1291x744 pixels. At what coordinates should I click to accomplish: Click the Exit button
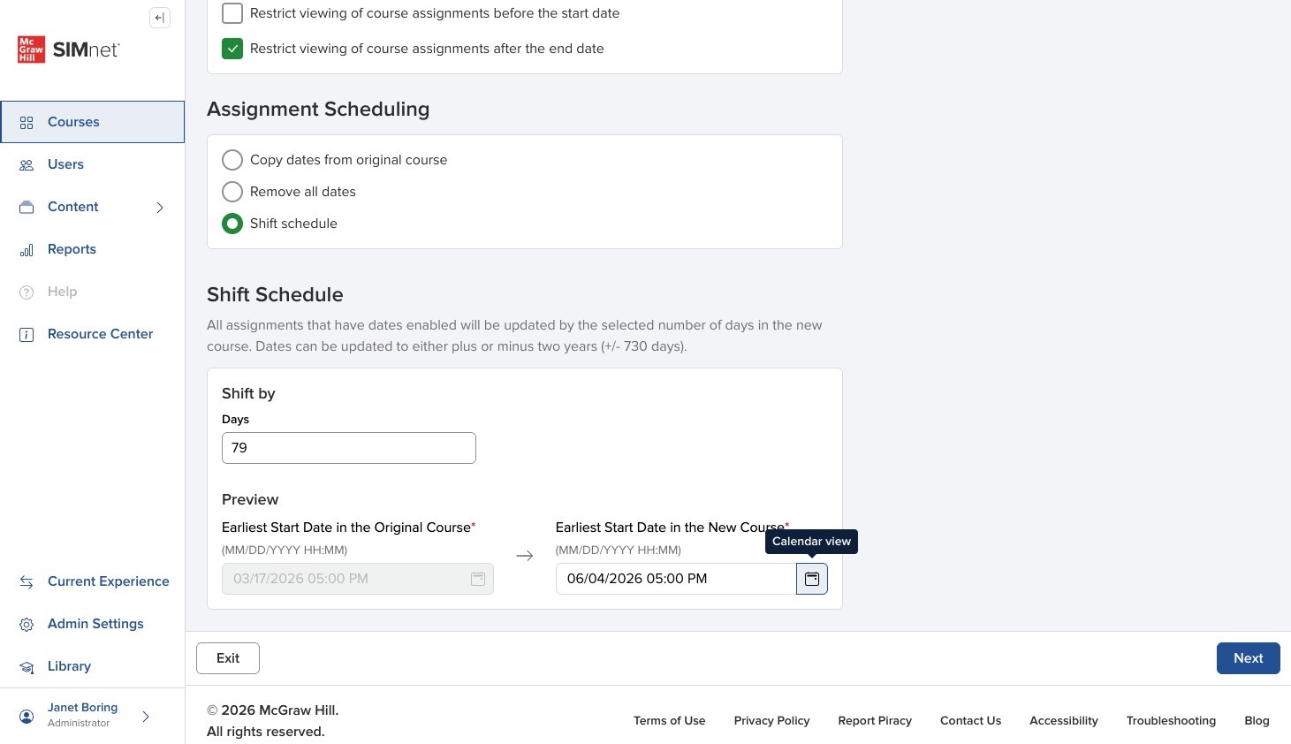[x=228, y=658]
